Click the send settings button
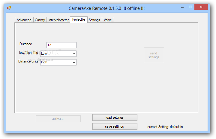Image resolution: width=216 pixels, height=139 pixels. [154, 55]
